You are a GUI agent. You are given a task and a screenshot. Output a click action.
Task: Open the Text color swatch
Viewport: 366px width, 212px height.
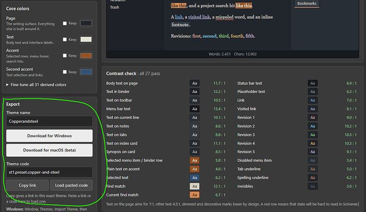pos(86,39)
